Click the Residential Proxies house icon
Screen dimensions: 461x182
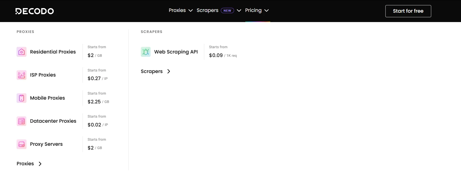(22, 52)
